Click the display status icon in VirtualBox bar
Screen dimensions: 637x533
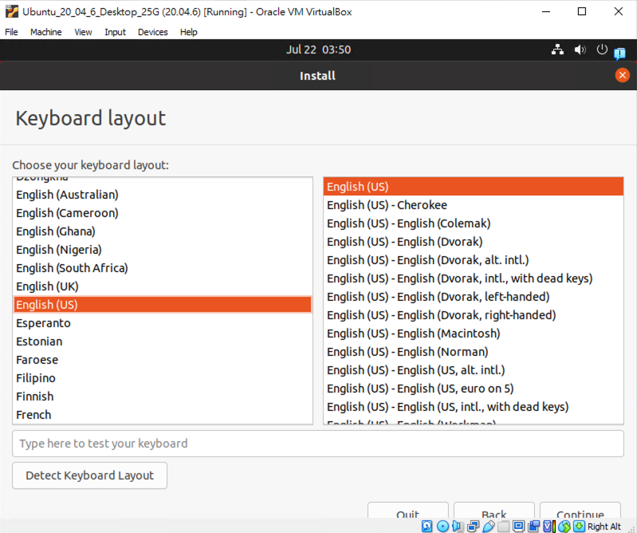518,526
